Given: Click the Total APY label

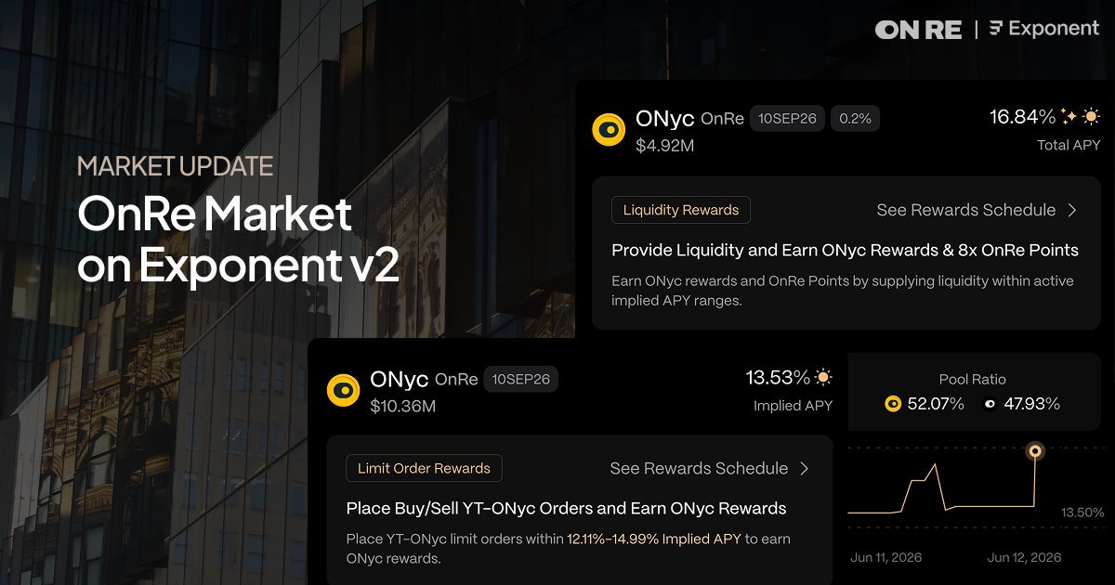Looking at the screenshot, I should click(x=1069, y=145).
